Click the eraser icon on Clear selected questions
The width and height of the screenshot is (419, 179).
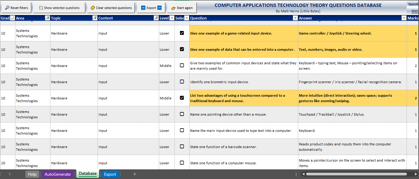(93, 8)
